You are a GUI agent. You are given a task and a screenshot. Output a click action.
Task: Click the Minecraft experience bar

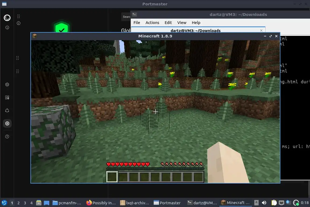click(x=155, y=169)
